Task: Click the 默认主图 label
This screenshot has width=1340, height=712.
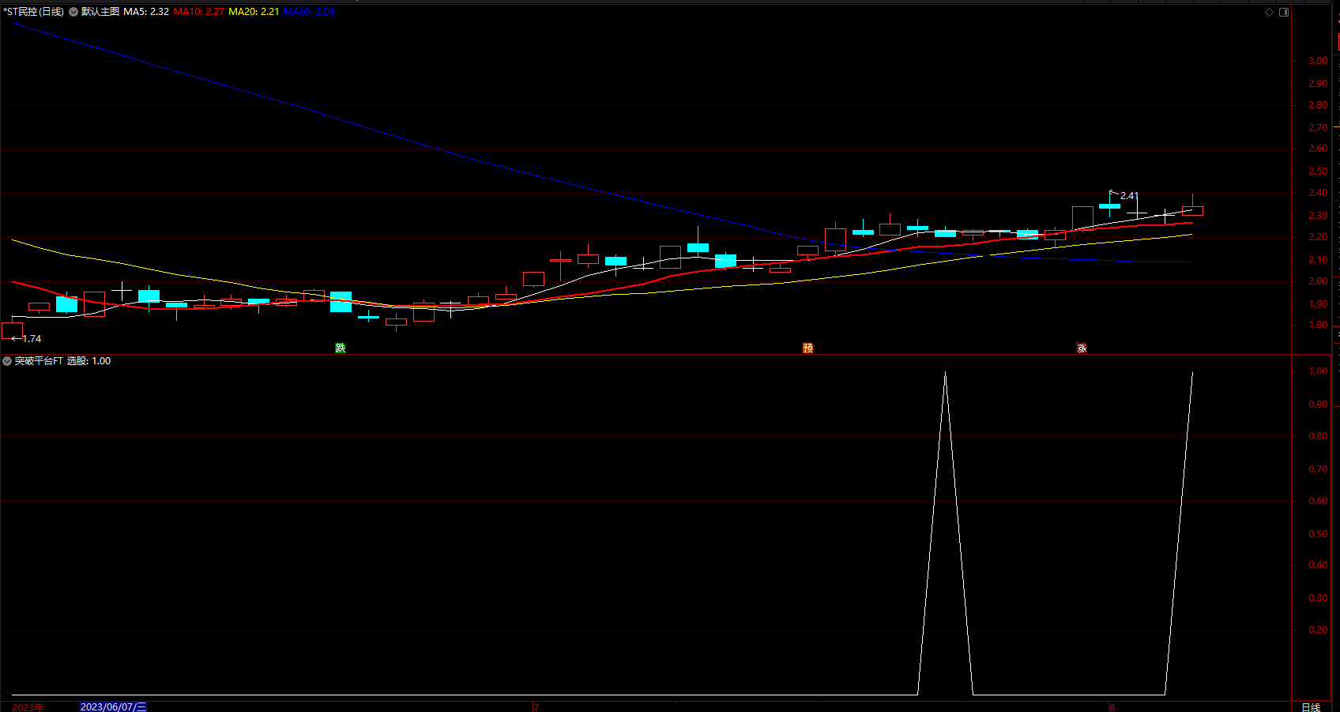Action: (x=100, y=12)
